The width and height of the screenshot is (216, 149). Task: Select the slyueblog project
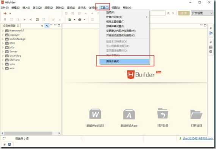[13, 56]
